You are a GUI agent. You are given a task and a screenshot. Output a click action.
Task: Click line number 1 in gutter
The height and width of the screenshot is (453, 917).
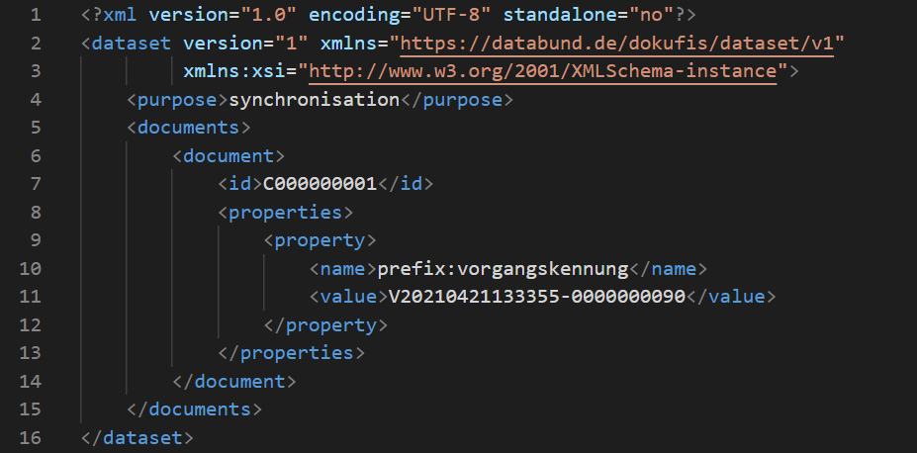point(36,15)
